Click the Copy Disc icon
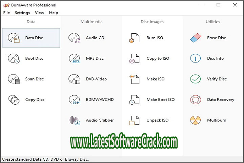244x163 pixels. (x=14, y=100)
